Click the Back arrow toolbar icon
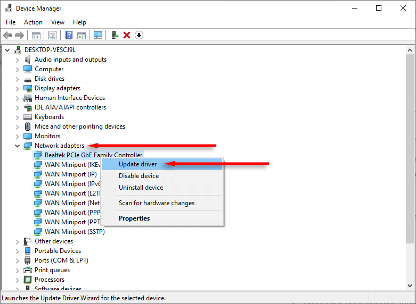416x304 pixels. [x=7, y=35]
